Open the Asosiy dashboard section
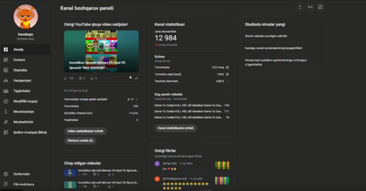 point(25,49)
